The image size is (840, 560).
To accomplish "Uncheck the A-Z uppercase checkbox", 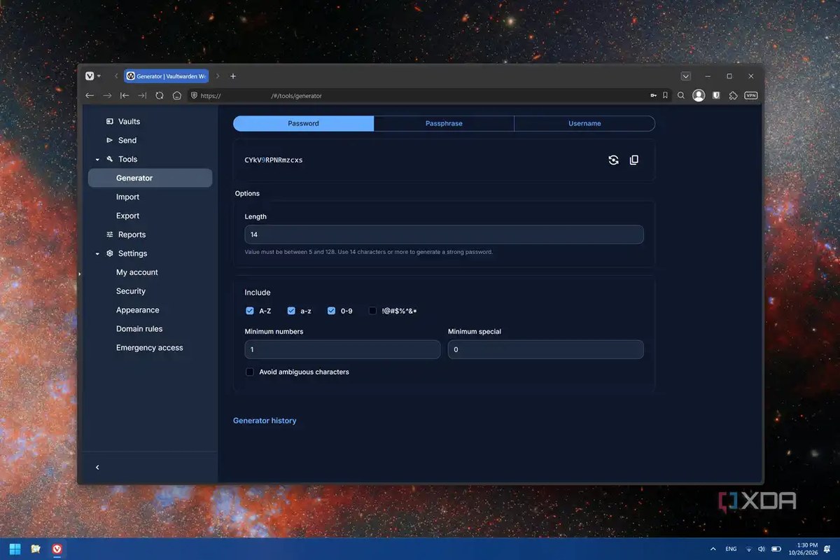I will (x=250, y=311).
